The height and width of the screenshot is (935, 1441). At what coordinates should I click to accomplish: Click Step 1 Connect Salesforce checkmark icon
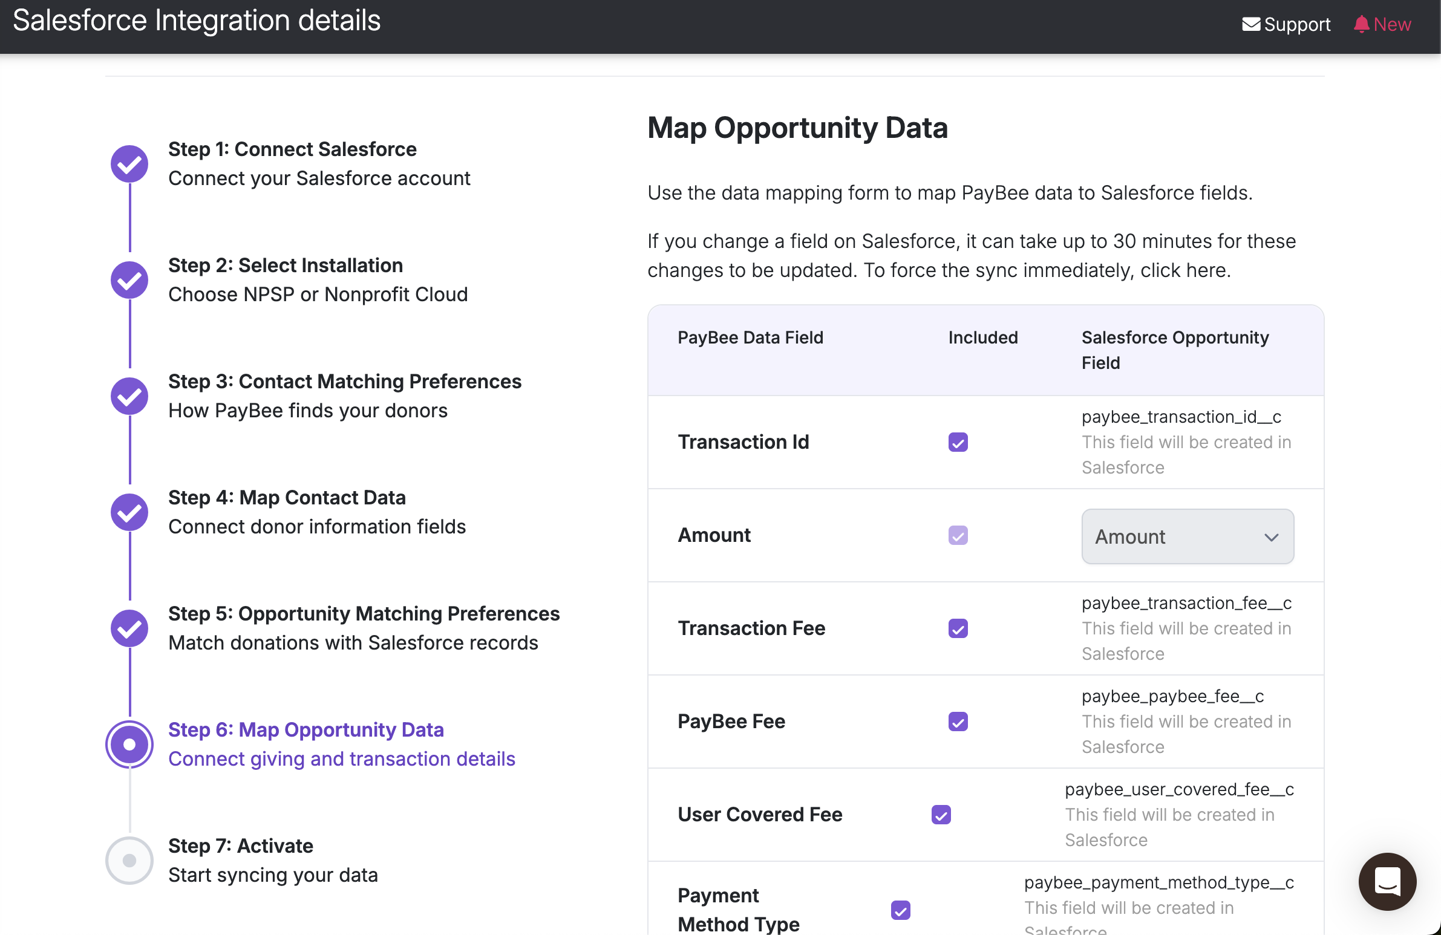tap(129, 164)
